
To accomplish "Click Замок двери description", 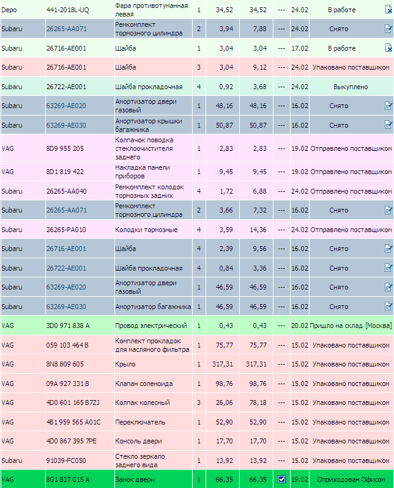I will [135, 479].
